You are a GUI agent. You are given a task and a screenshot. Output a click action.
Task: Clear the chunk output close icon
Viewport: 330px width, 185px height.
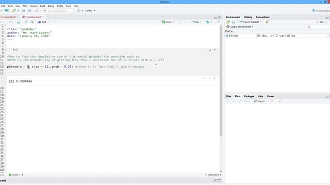coord(215,78)
